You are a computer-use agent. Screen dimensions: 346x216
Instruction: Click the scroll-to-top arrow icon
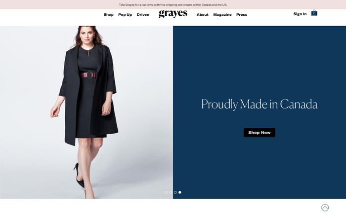[325, 208]
